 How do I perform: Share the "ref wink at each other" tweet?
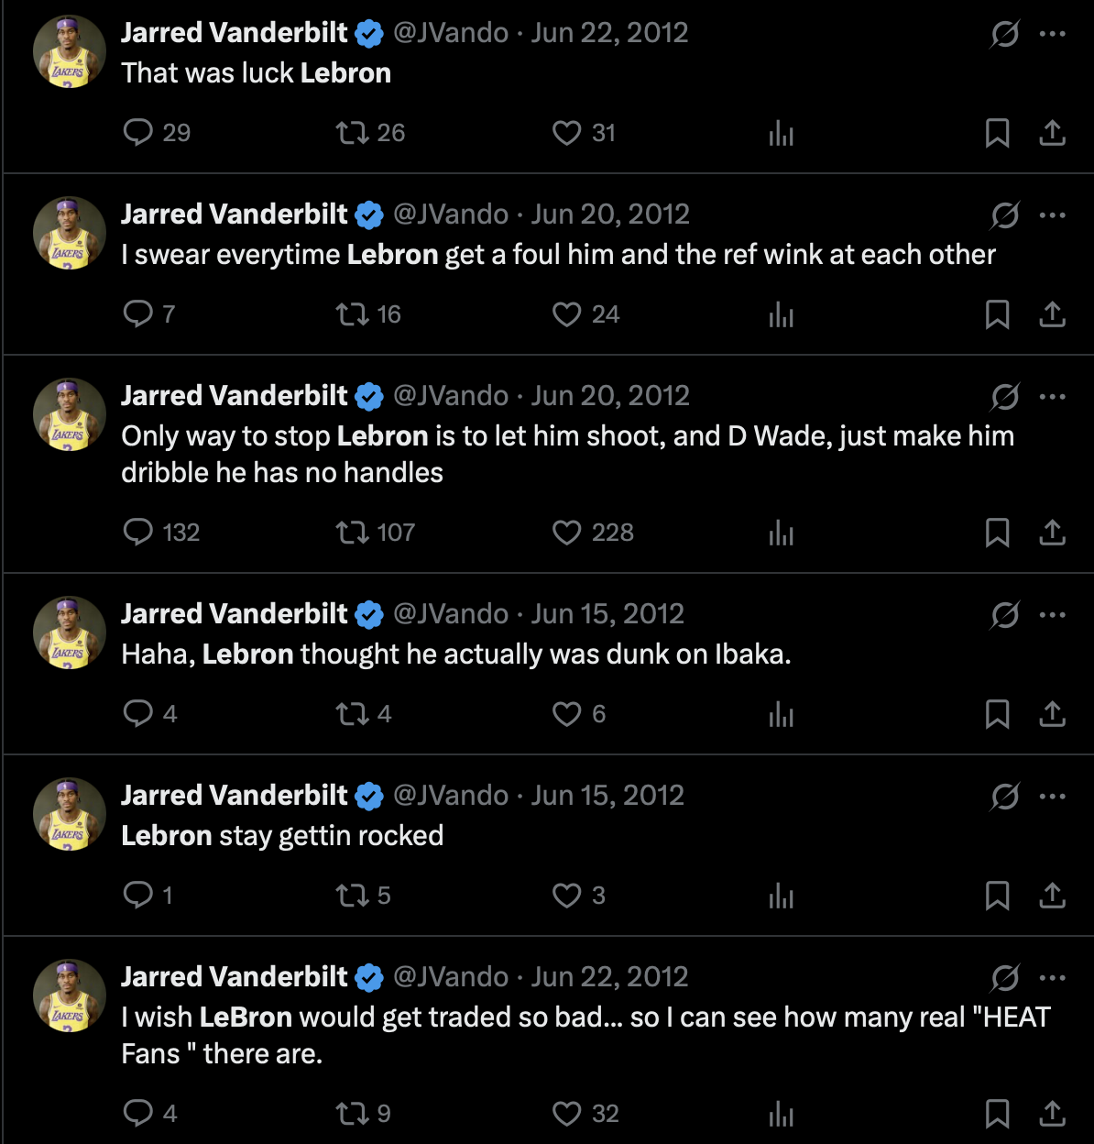1052,314
